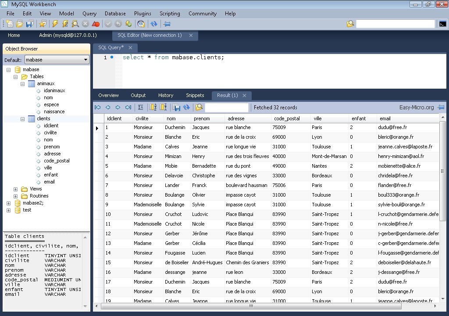Viewport: 449px width, 316px height.
Task: Save the SQL script to file
Action: [x=30, y=24]
